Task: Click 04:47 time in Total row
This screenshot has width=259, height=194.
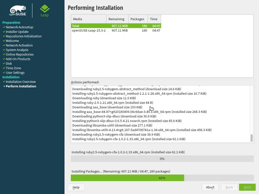Action: (x=156, y=26)
